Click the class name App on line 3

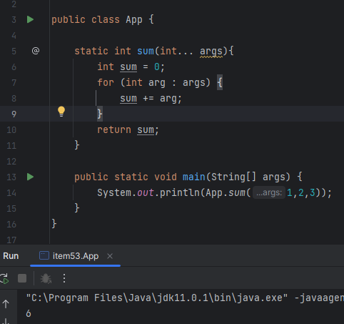pos(134,19)
